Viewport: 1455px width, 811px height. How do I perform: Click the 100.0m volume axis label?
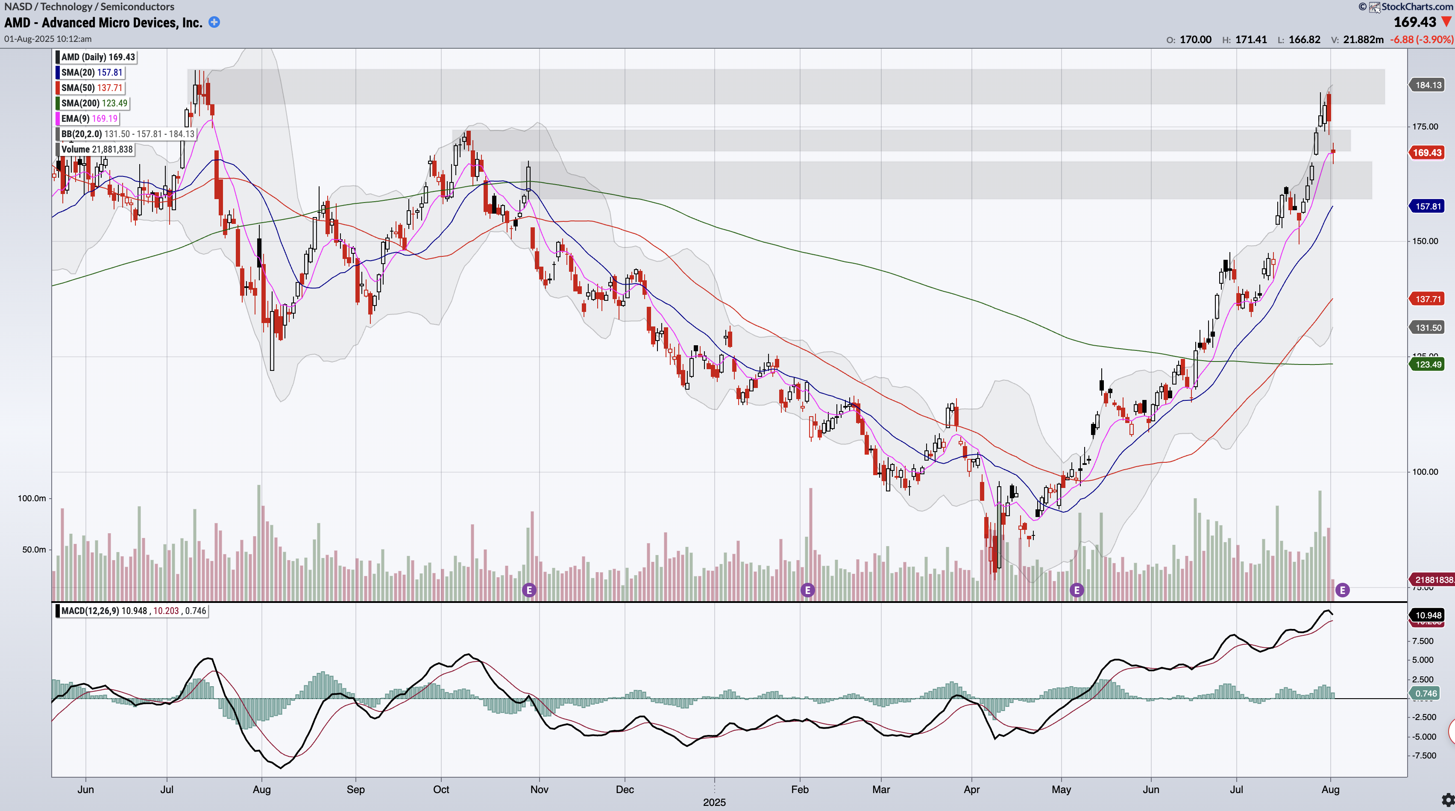32,499
